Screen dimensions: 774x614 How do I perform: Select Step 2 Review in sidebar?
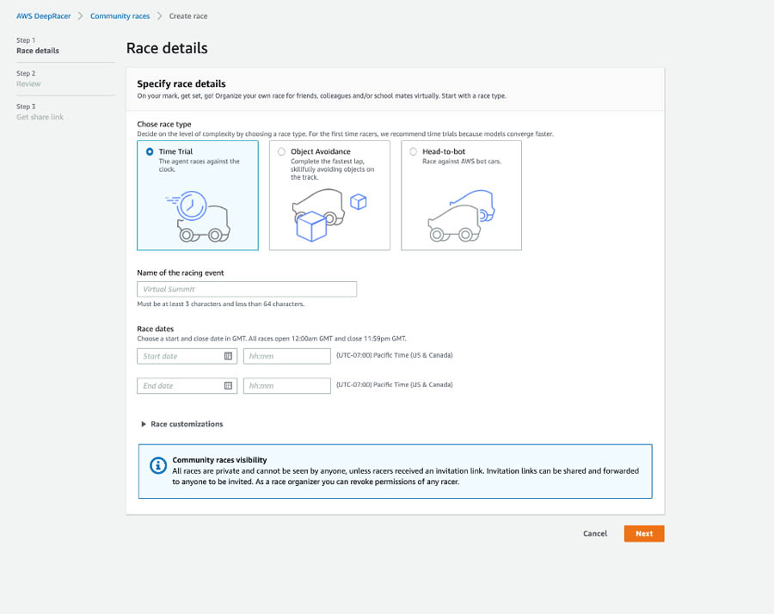pos(28,78)
